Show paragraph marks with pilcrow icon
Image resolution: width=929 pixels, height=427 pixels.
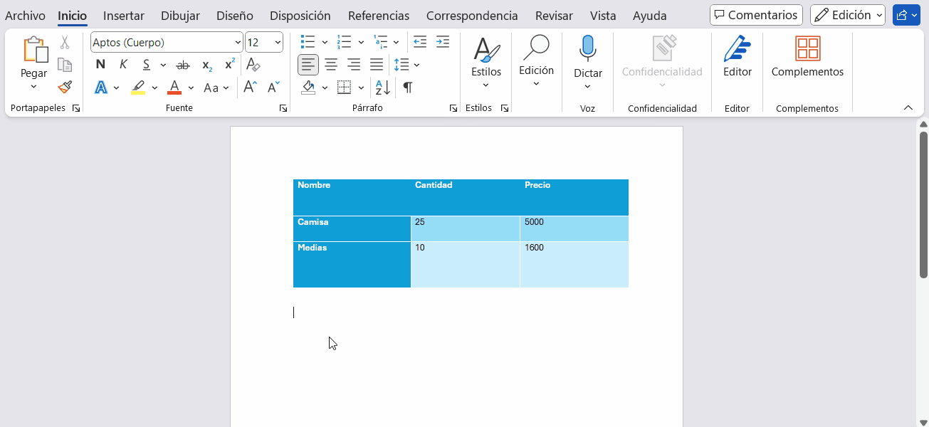(407, 88)
